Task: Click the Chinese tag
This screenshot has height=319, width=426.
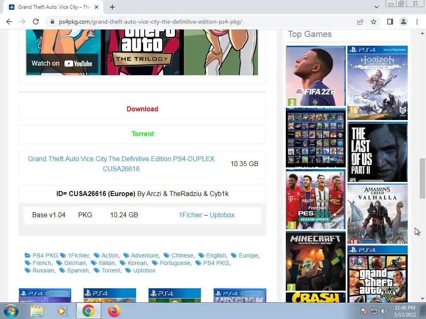Action: (x=182, y=255)
